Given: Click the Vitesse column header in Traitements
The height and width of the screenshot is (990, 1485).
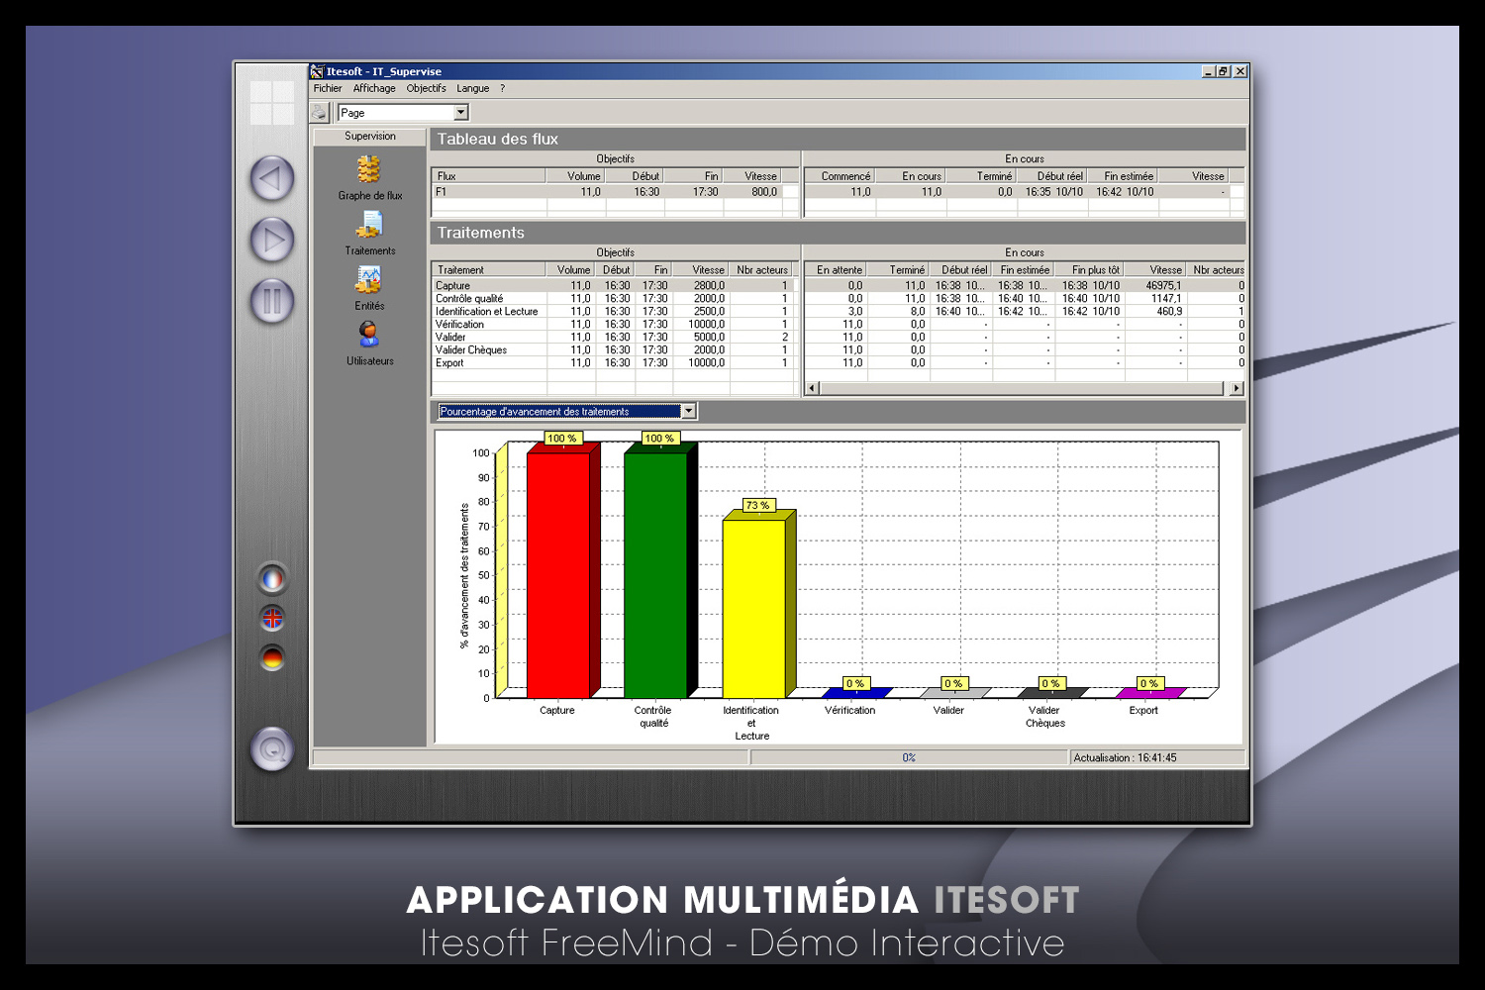Looking at the screenshot, I should click(x=707, y=269).
